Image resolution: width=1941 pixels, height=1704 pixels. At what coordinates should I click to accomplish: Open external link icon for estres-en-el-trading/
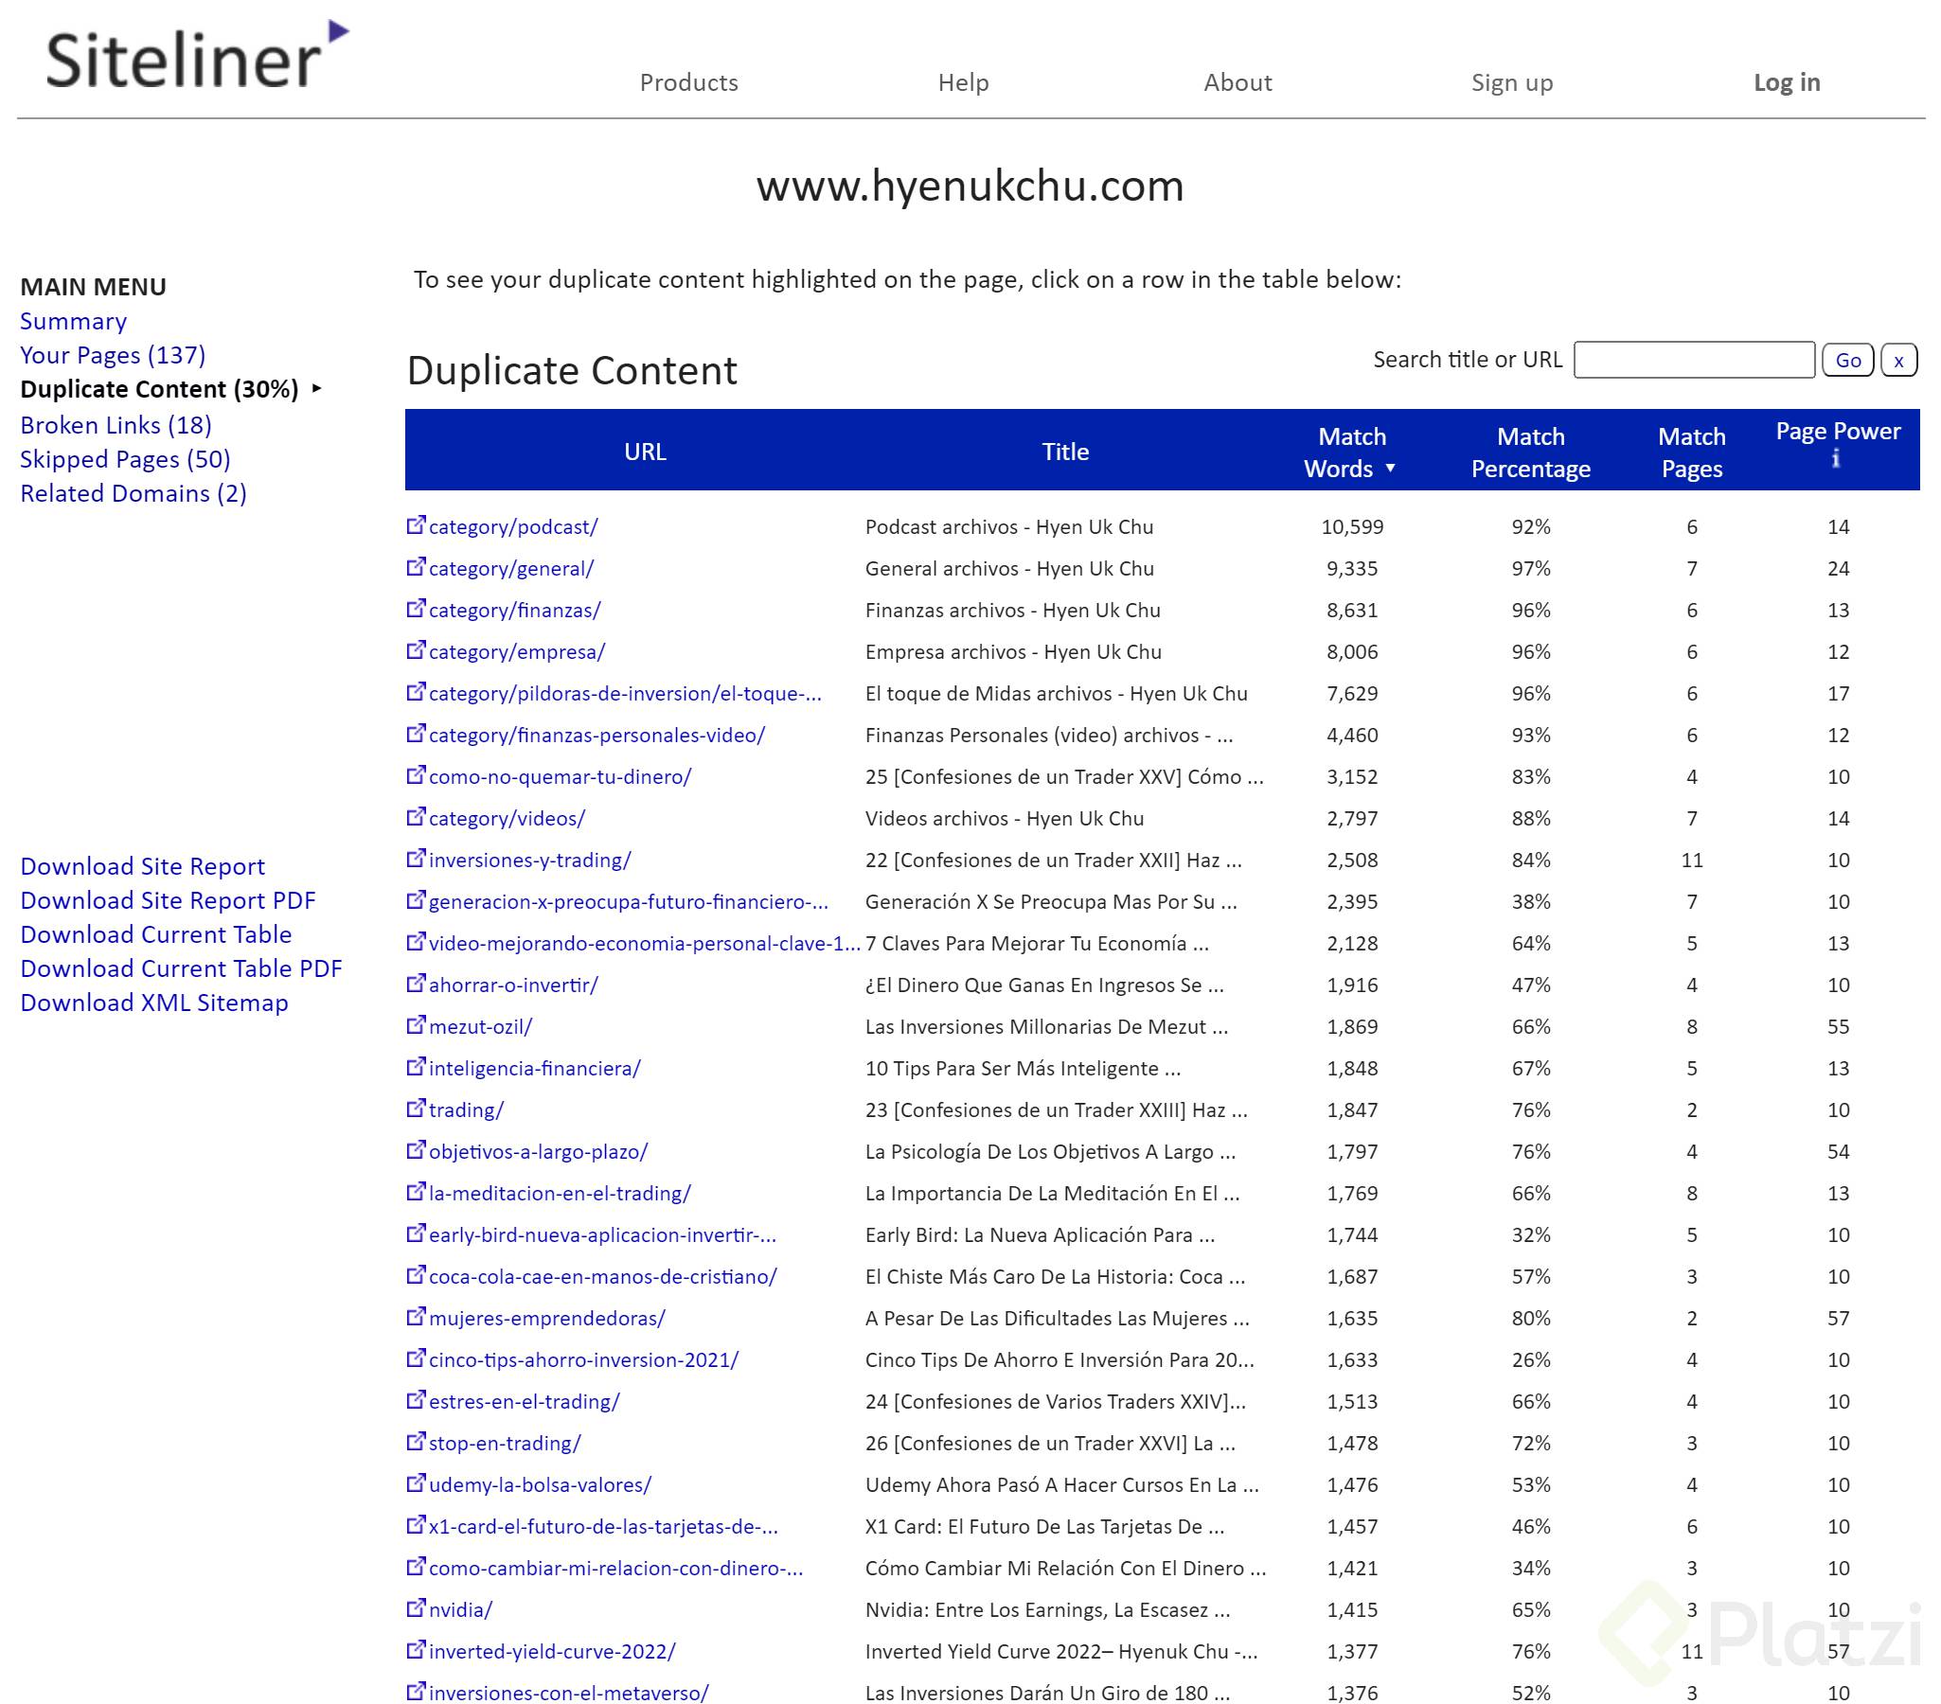pos(416,1400)
